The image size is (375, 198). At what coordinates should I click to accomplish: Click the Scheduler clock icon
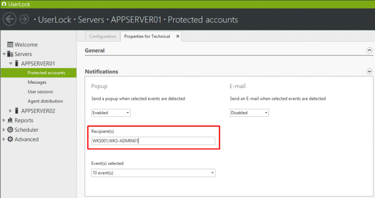pyautogui.click(x=10, y=130)
